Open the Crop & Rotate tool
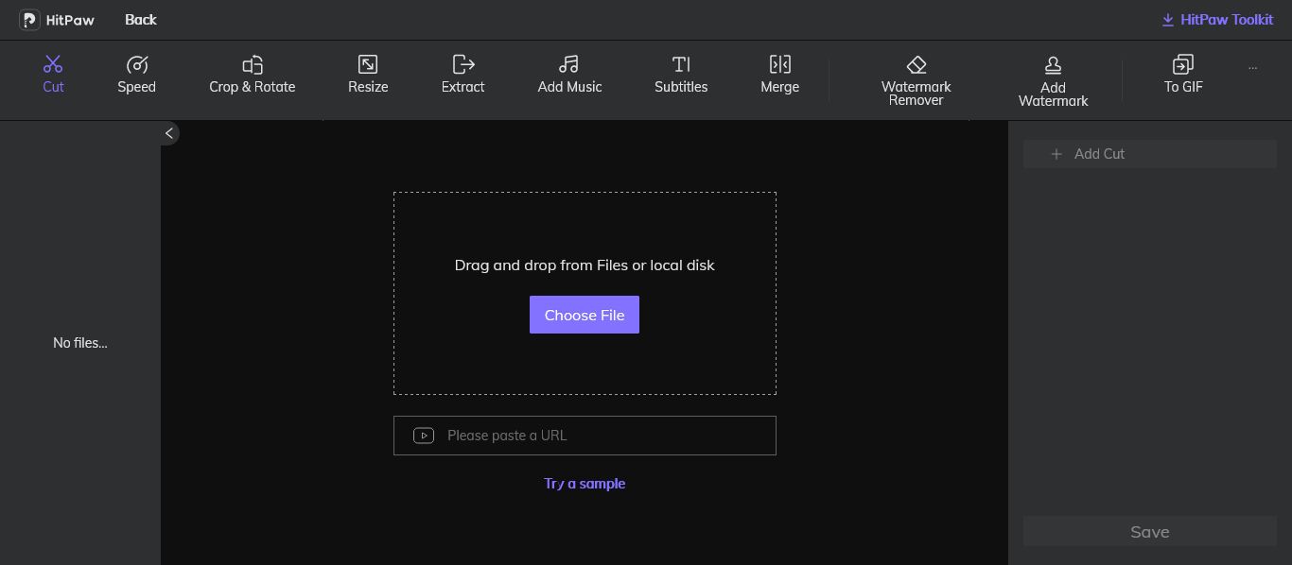Viewport: 1292px width, 565px height. click(x=253, y=75)
